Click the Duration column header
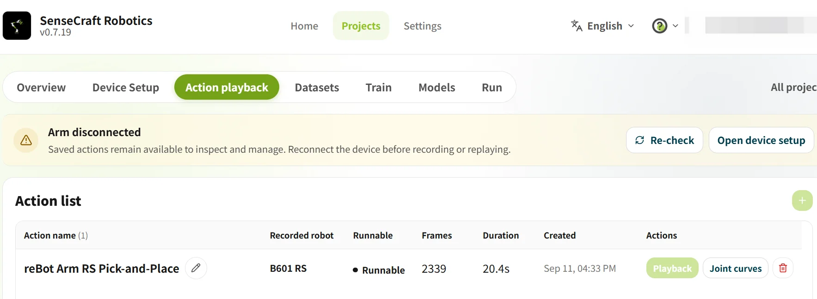Image resolution: width=817 pixels, height=299 pixels. 501,235
